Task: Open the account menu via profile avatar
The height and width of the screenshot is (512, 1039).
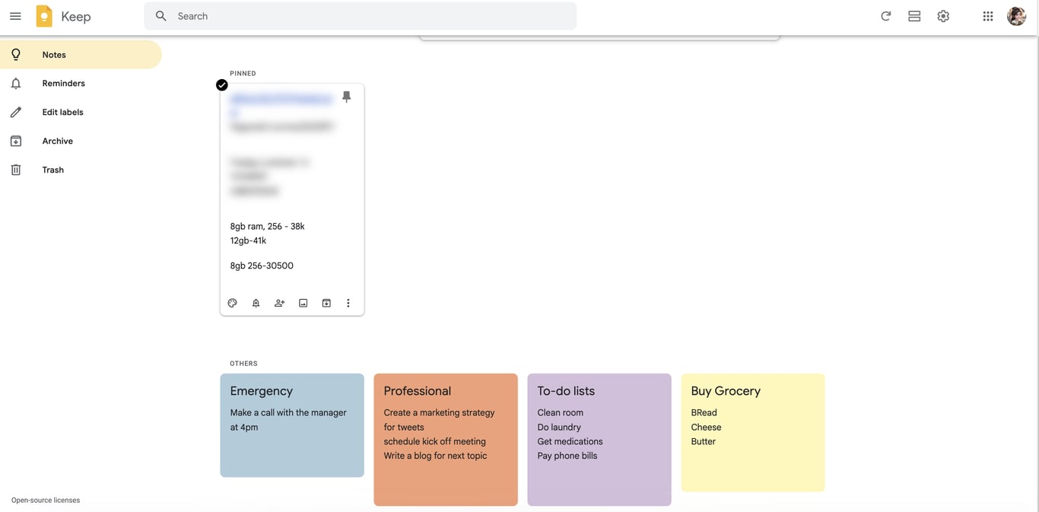Action: point(1016,15)
